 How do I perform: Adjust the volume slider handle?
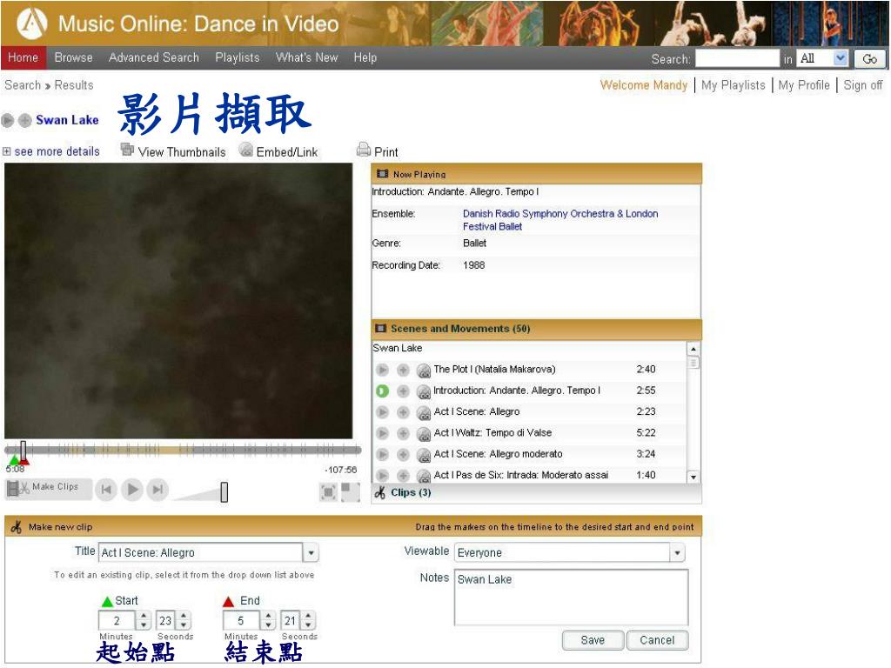pos(224,492)
